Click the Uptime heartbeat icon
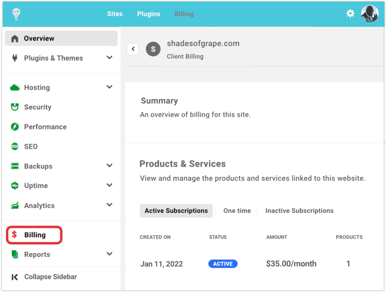 click(x=15, y=186)
